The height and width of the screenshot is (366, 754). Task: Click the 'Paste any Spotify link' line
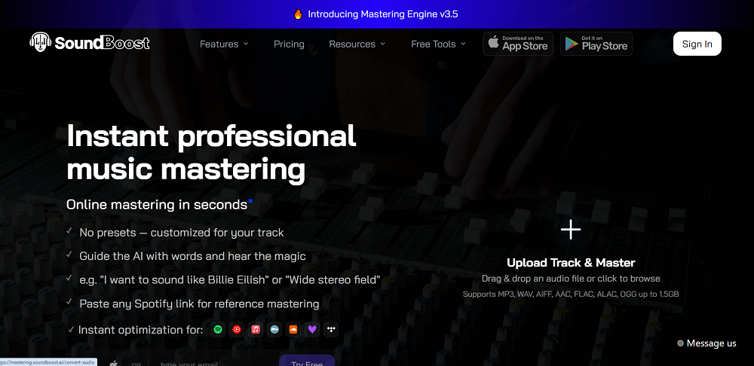[x=199, y=303]
